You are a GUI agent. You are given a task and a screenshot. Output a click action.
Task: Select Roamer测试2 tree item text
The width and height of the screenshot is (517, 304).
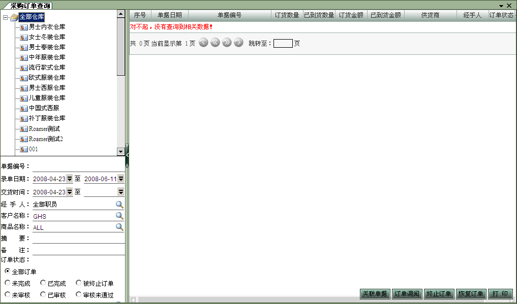click(x=46, y=139)
